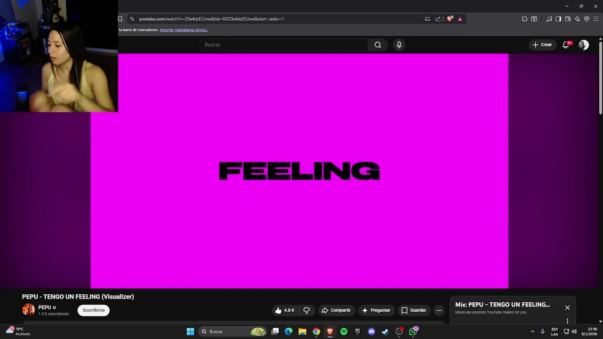
Task: Click the taskbar Buscar search box
Action: pos(232,331)
